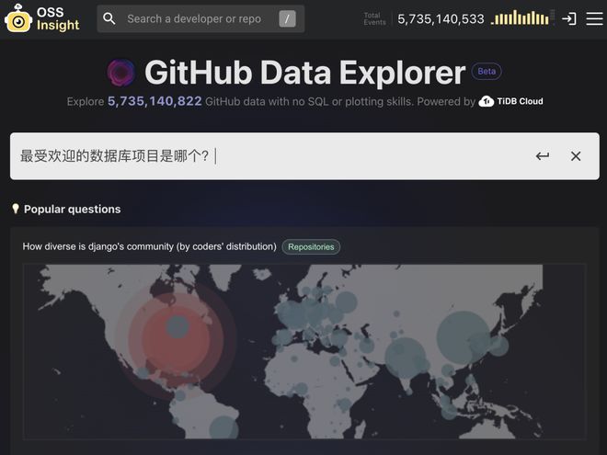Submit the question with the enter arrow icon
The image size is (607, 455).
(x=543, y=156)
